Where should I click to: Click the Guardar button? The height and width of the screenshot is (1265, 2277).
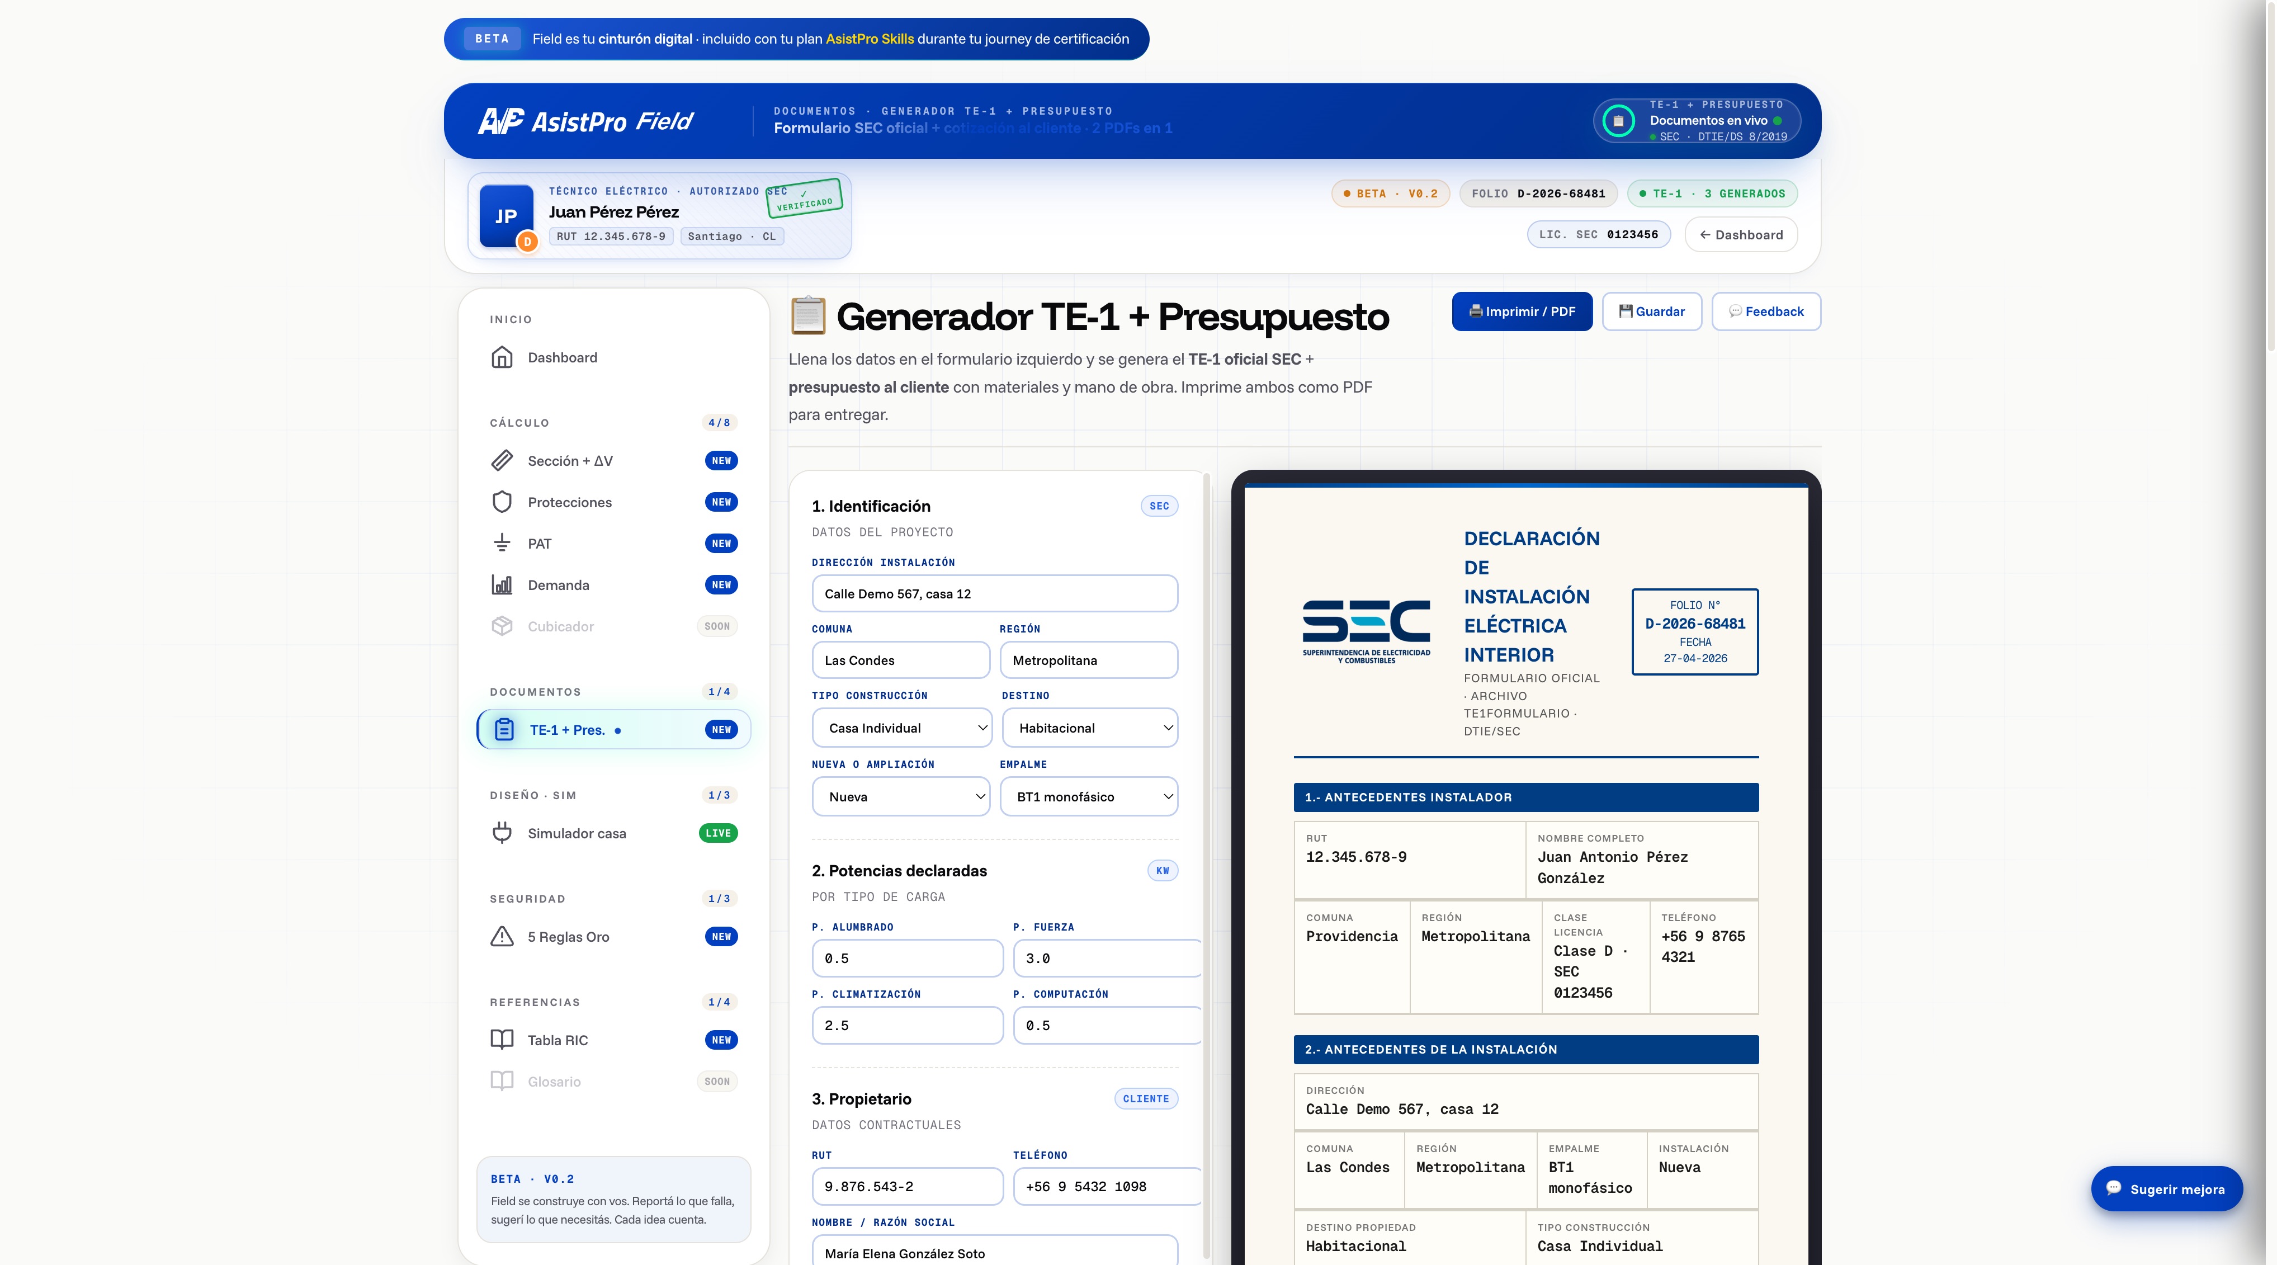(1651, 311)
